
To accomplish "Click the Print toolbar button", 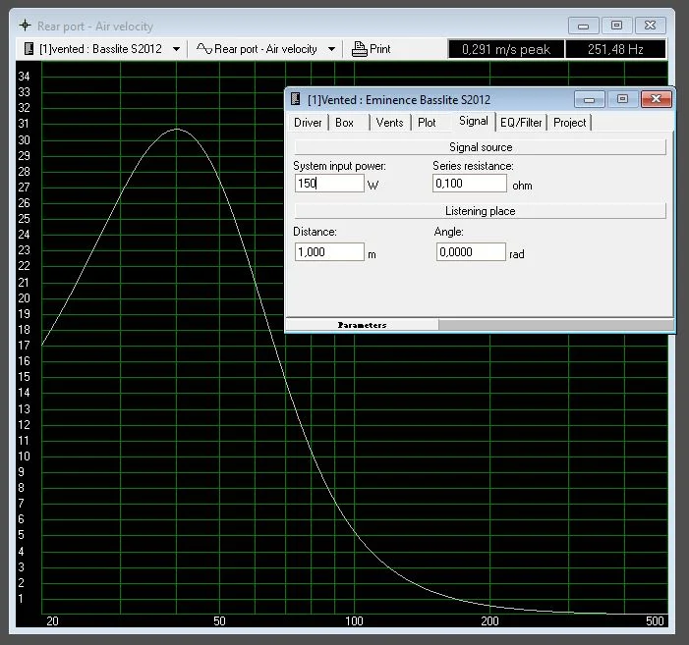I will click(x=371, y=48).
